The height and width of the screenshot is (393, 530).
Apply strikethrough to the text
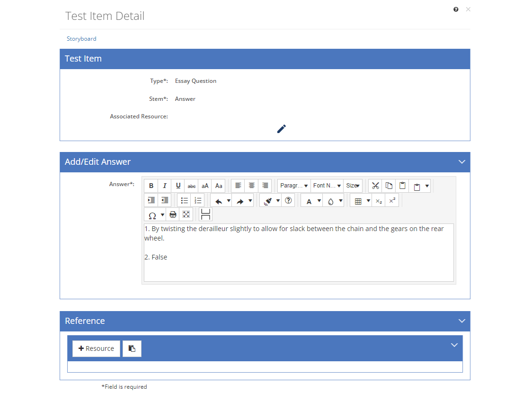click(x=192, y=186)
